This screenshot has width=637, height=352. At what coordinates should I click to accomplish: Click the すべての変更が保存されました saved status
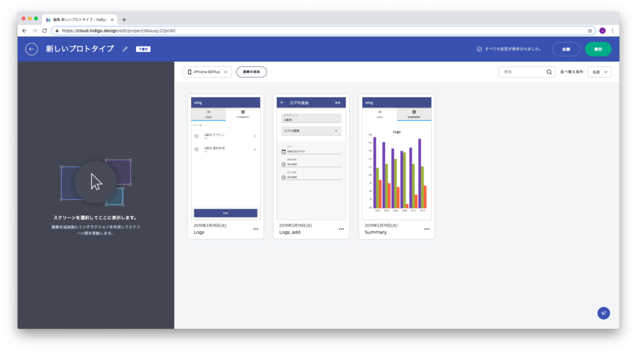coord(513,49)
